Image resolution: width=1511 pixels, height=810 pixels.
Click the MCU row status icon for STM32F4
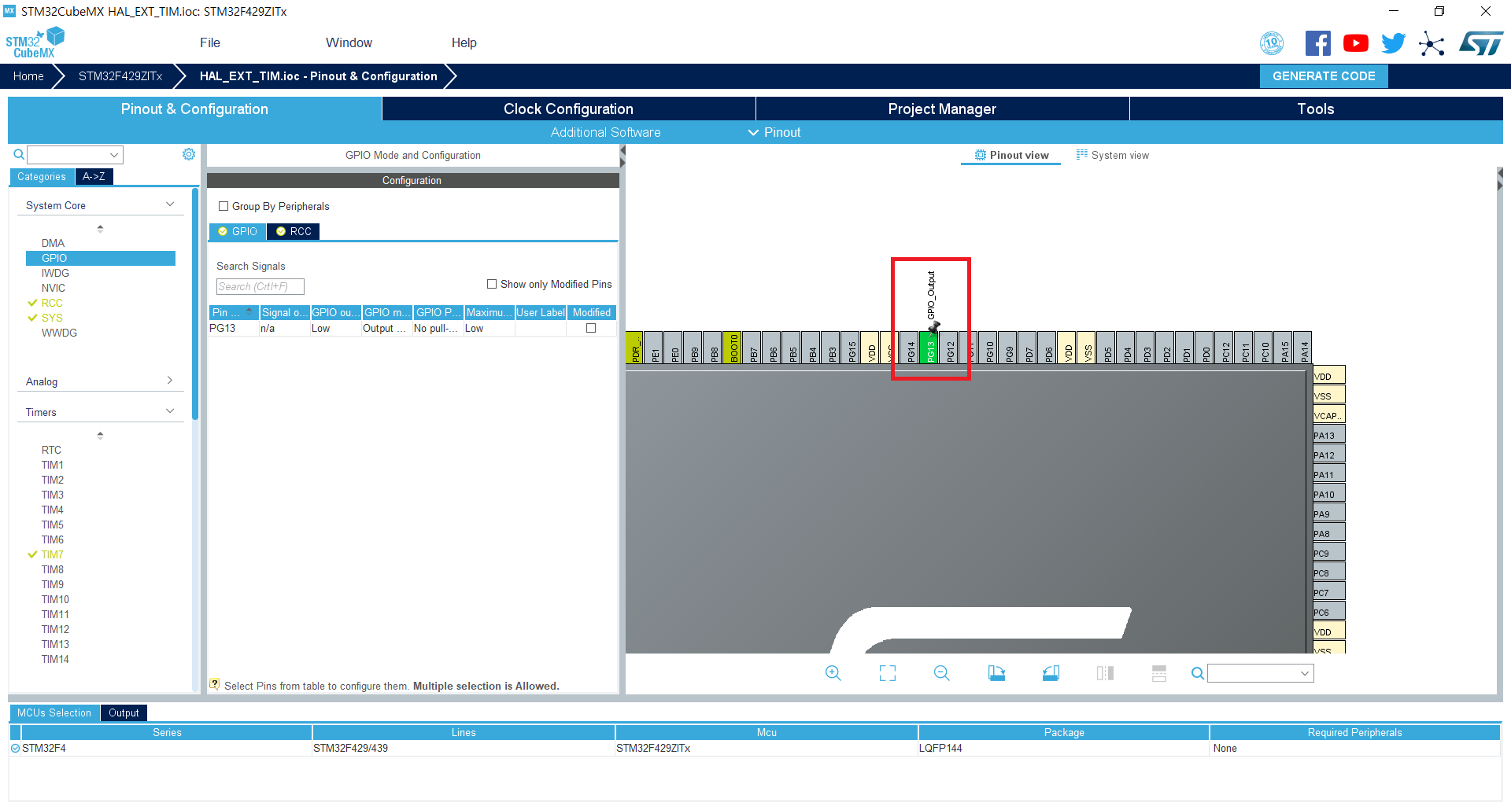[15, 748]
